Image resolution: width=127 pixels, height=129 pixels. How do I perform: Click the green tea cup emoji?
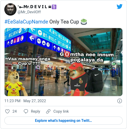(x=84, y=22)
